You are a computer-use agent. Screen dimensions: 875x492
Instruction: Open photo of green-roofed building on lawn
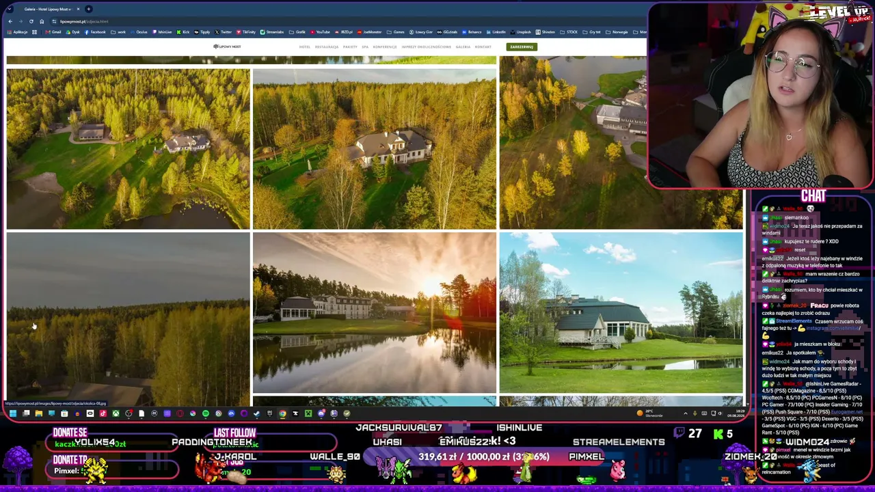coord(621,313)
